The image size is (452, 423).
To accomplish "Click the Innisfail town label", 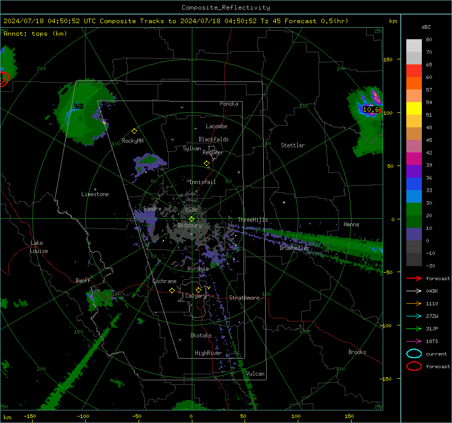I will pos(202,182).
